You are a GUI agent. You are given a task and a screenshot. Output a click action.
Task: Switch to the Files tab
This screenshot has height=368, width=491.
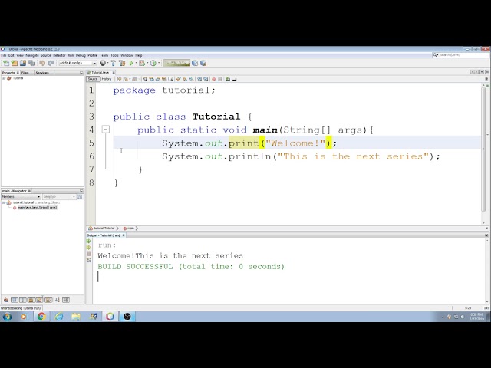(x=25, y=73)
